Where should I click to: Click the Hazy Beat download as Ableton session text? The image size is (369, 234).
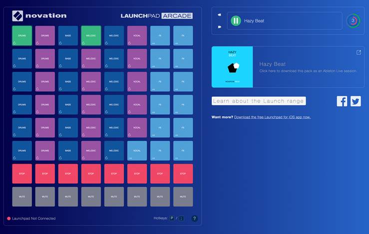[x=308, y=71]
